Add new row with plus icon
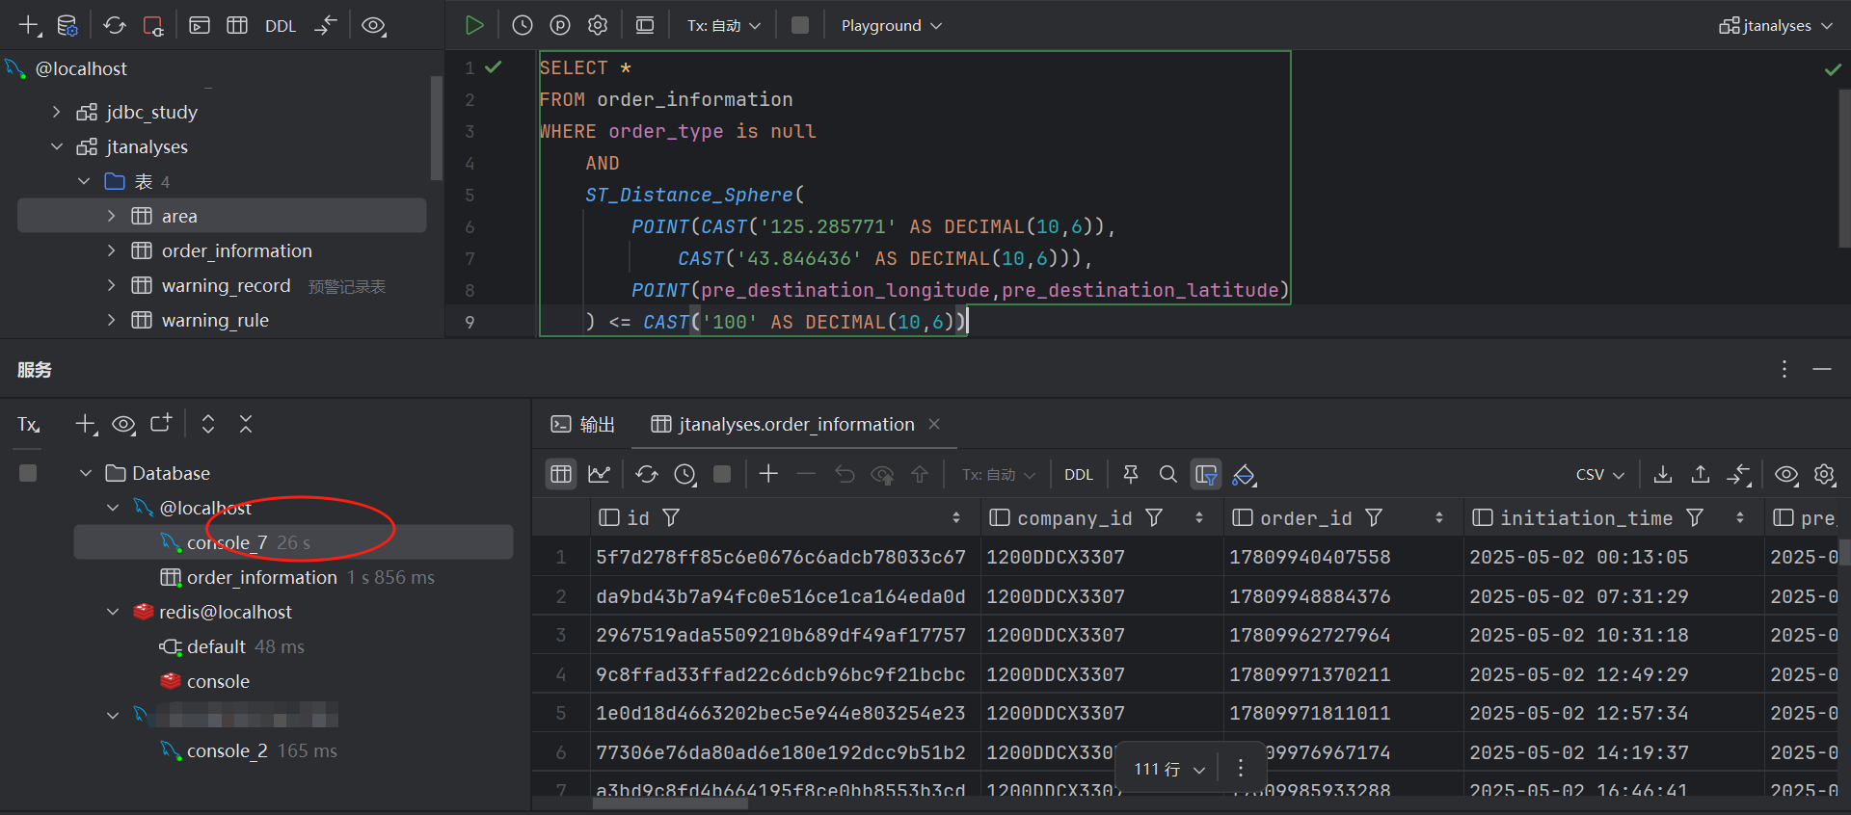 (768, 474)
